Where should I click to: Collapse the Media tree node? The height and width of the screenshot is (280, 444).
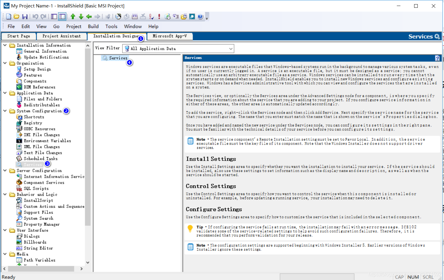5,254
